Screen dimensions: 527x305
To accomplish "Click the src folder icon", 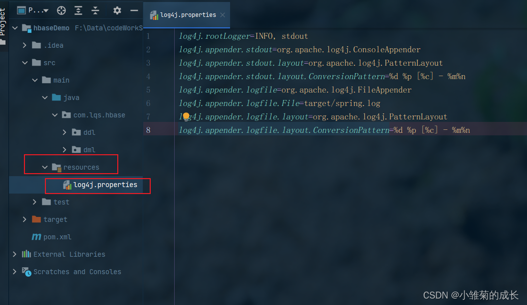I will (x=36, y=62).
